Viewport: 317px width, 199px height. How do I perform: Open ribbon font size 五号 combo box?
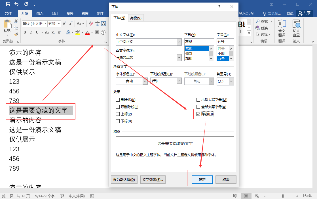(54, 24)
